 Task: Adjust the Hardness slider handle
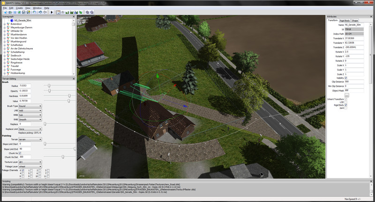(69, 96)
